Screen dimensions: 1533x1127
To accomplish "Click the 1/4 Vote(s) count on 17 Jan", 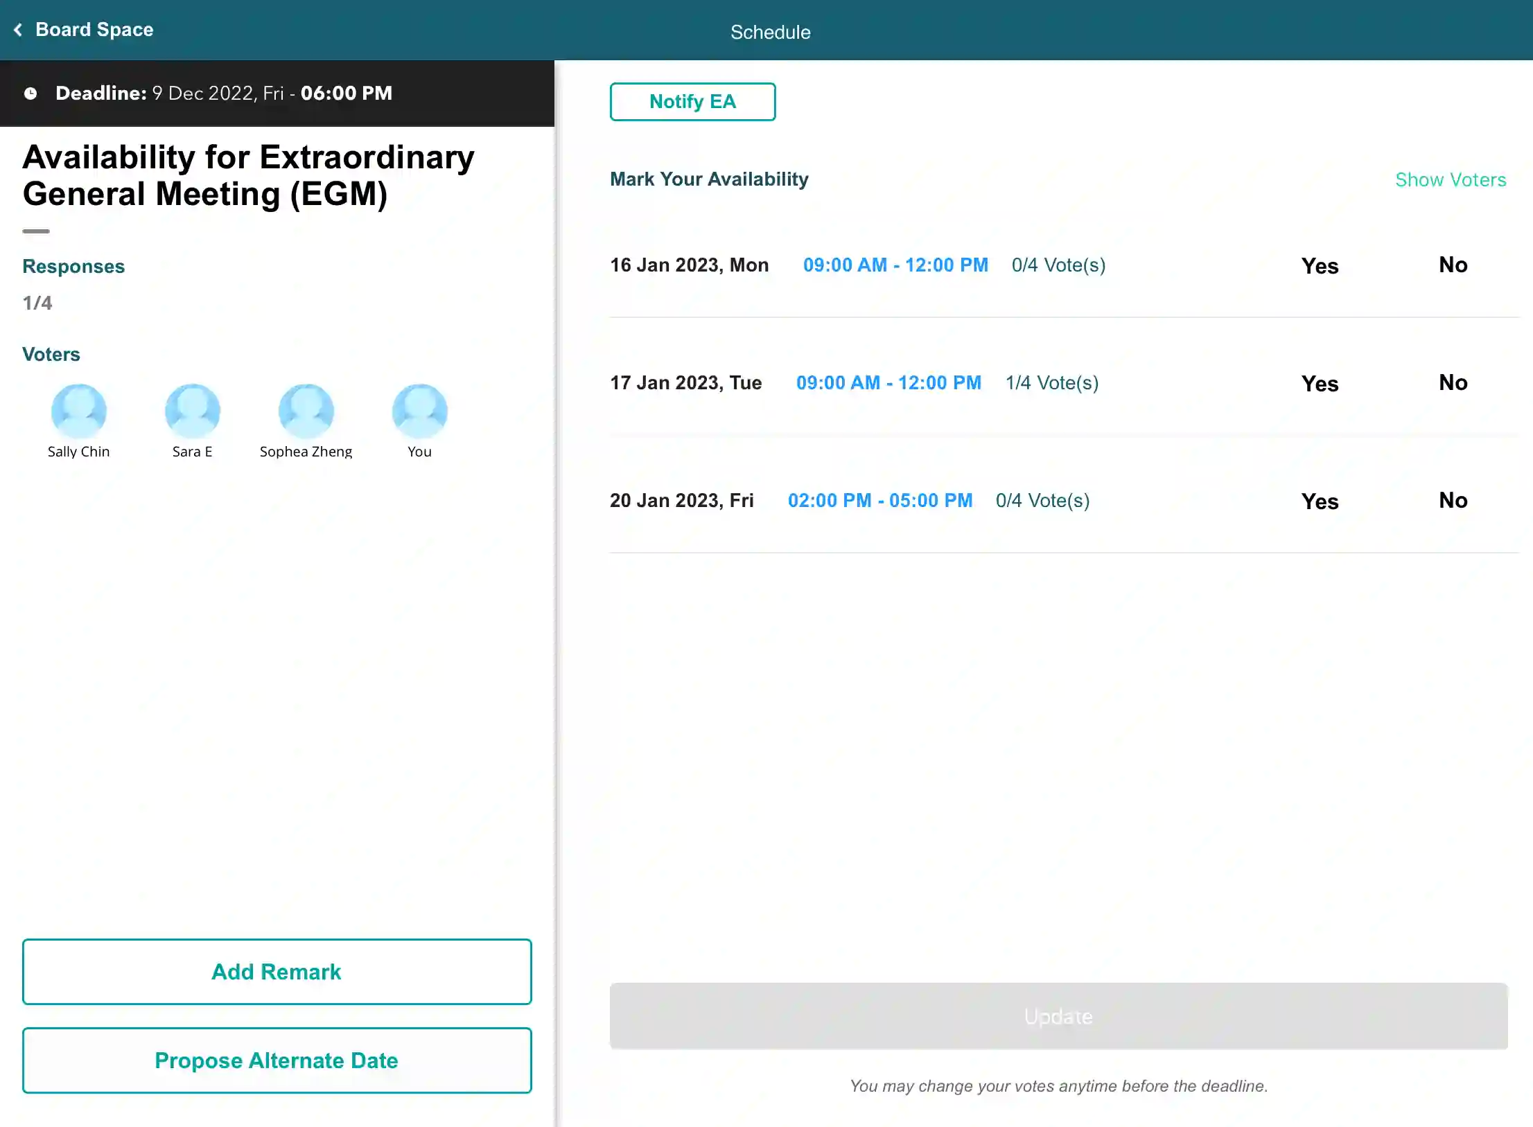I will coord(1051,383).
